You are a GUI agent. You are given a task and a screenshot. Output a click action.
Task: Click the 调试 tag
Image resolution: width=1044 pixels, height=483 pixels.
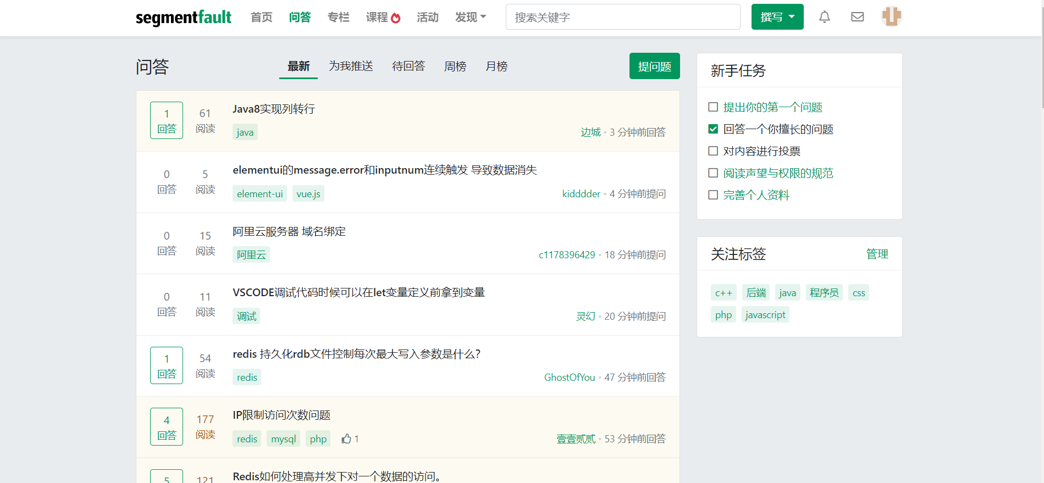coord(246,316)
